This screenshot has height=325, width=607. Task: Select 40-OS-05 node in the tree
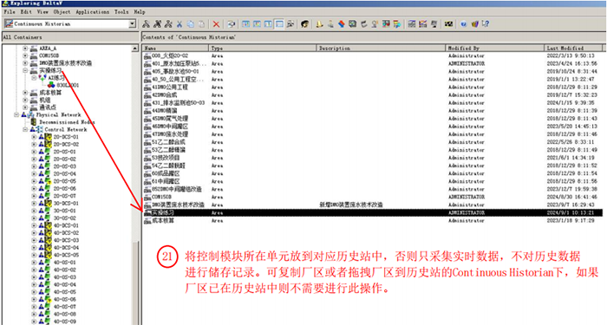point(65,292)
